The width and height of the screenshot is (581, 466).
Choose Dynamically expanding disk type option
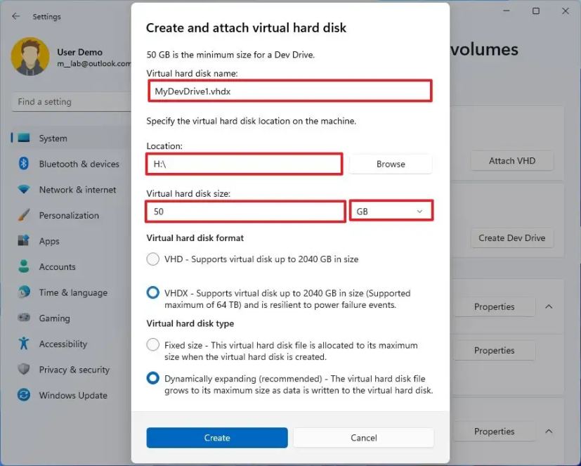pos(152,379)
